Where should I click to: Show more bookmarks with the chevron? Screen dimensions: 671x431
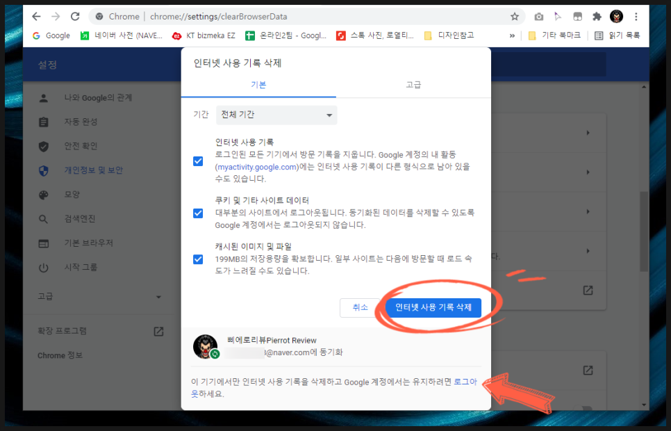(x=512, y=35)
